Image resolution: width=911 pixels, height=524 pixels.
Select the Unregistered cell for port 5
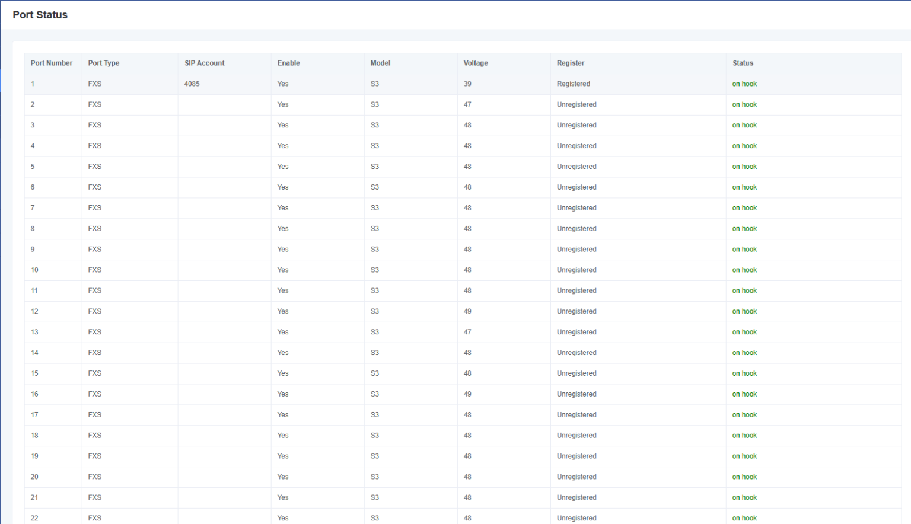coord(576,167)
